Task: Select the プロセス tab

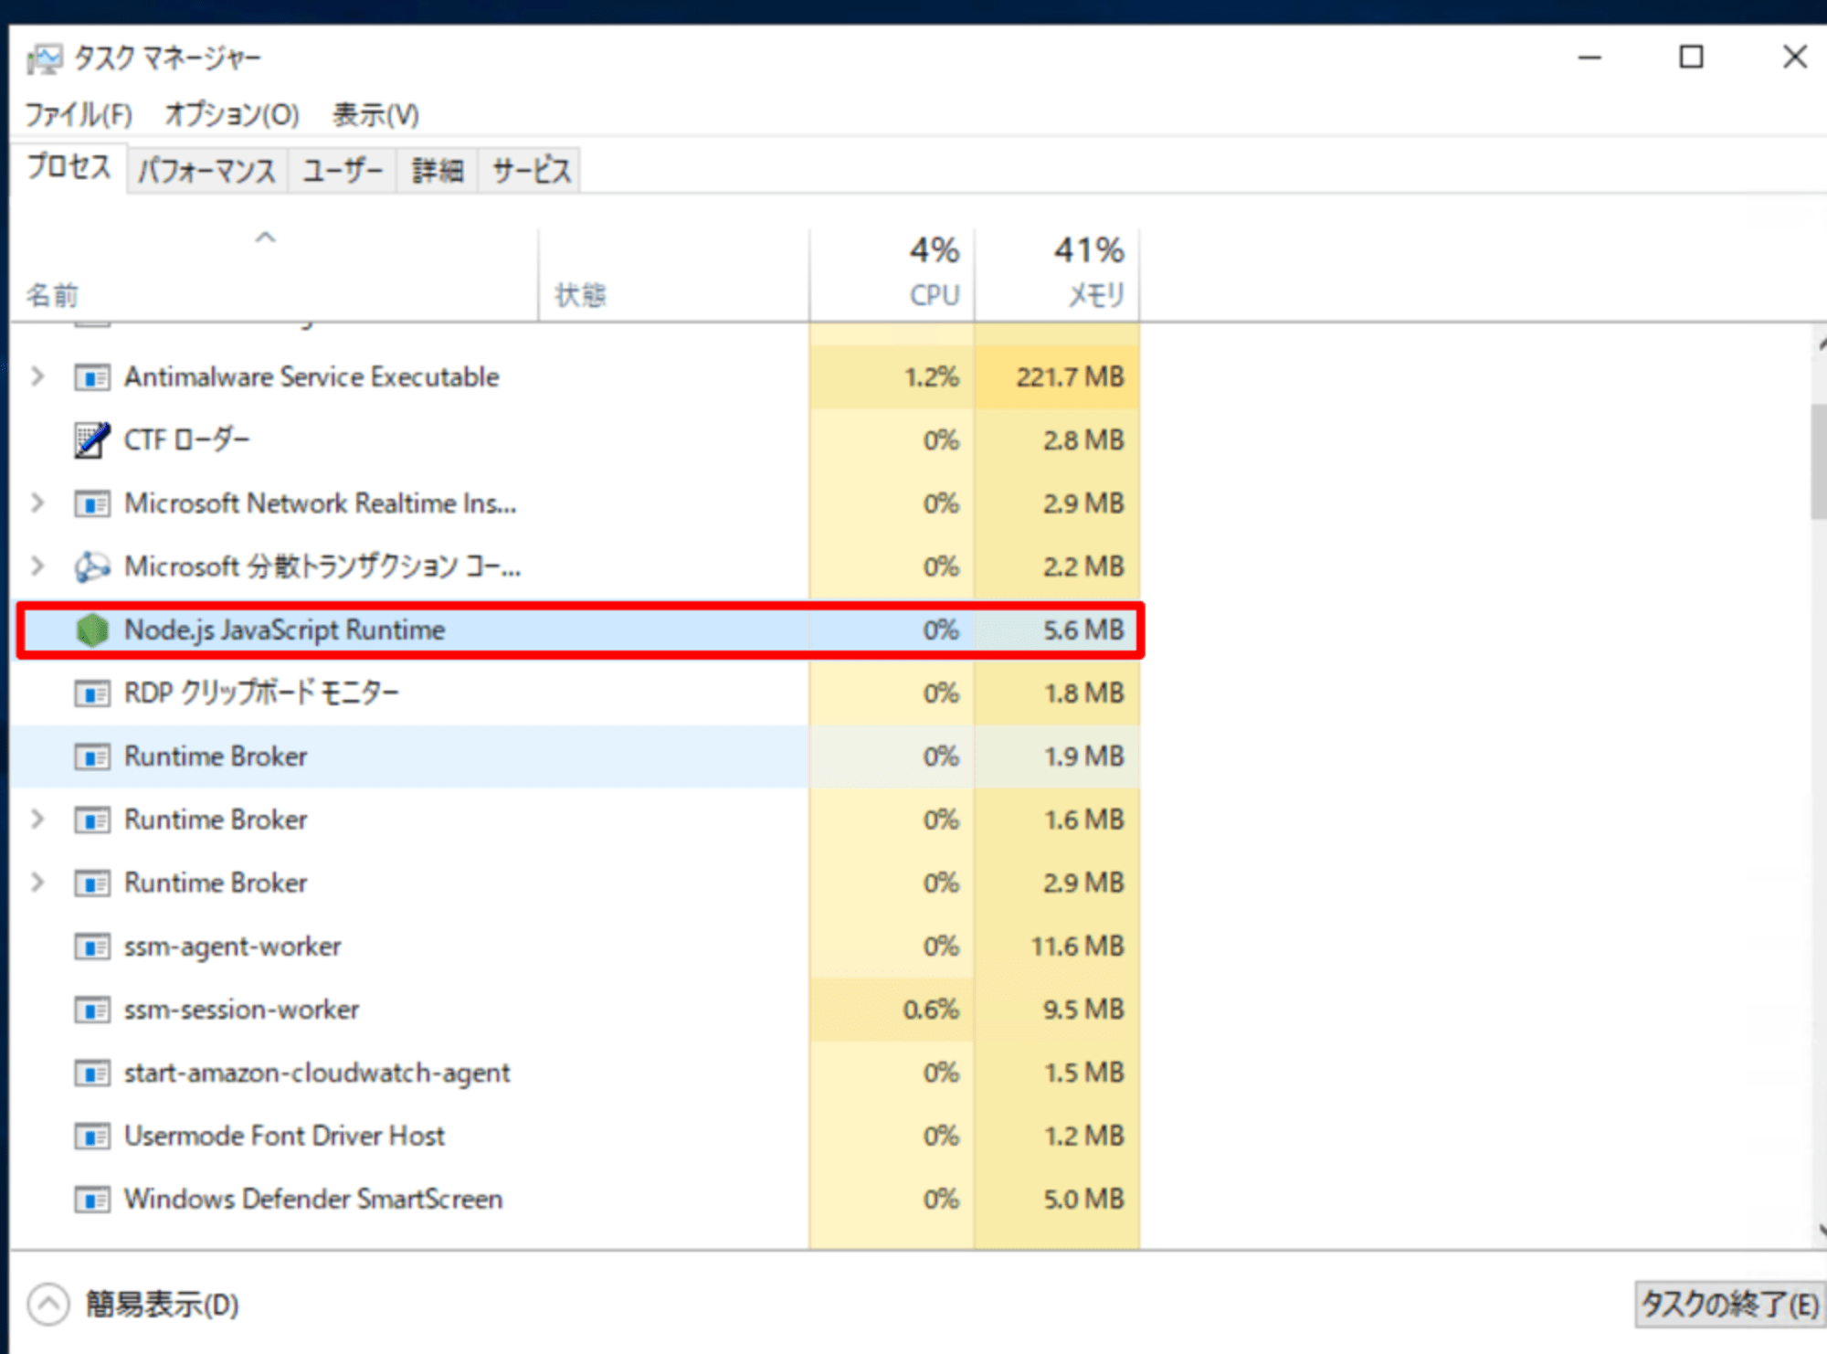Action: (69, 167)
